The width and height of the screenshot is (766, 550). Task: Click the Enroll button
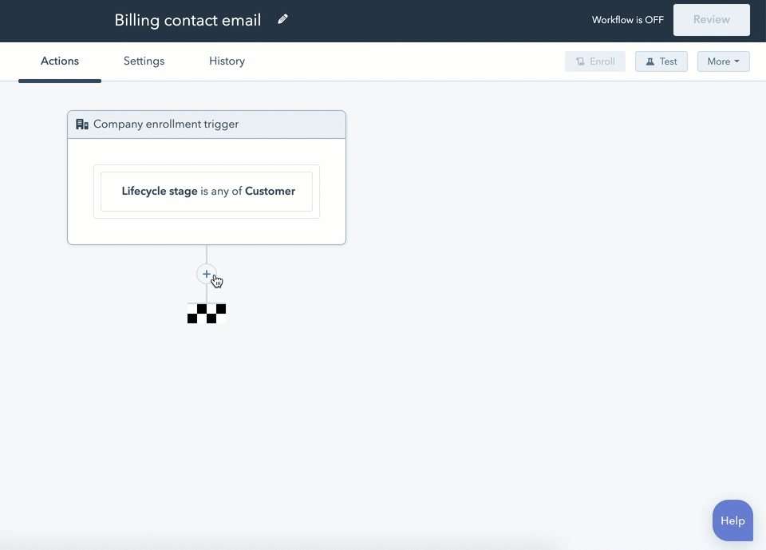[595, 61]
